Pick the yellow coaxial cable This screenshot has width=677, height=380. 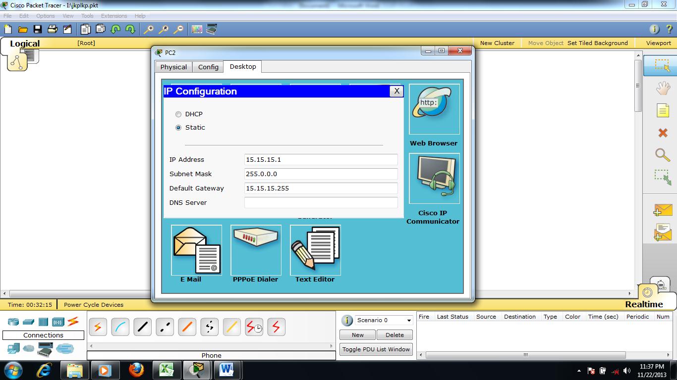pyautogui.click(x=231, y=327)
